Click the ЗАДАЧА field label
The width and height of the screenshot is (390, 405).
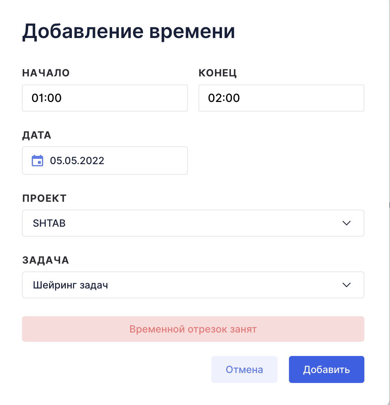pos(46,260)
